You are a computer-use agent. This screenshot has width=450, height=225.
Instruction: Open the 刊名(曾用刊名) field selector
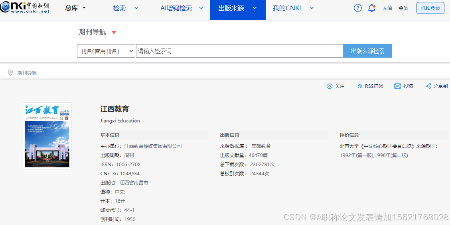pyautogui.click(x=106, y=51)
